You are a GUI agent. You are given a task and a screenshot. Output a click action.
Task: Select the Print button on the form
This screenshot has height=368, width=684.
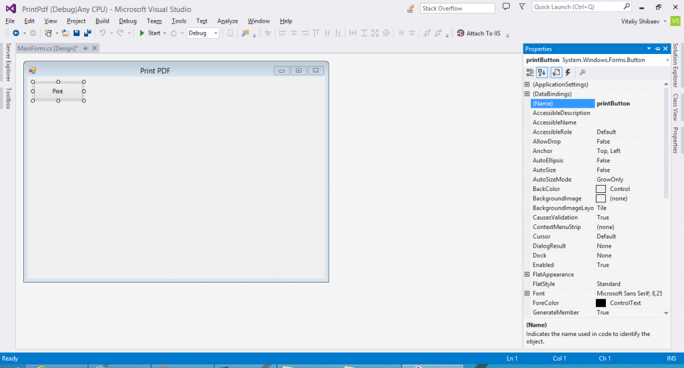[58, 91]
